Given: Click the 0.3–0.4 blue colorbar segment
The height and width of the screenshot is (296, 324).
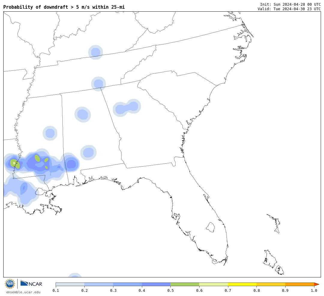Looking at the screenshot, I should click(x=127, y=284).
